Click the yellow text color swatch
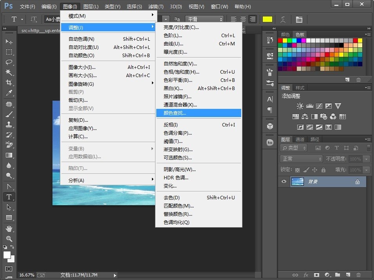Image resolution: width=374 pixels, height=280 pixels. (267, 18)
